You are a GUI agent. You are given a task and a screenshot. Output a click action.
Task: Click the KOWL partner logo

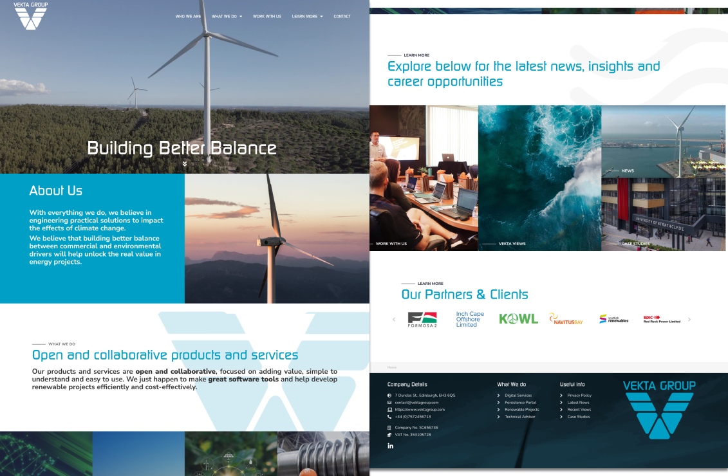click(519, 318)
